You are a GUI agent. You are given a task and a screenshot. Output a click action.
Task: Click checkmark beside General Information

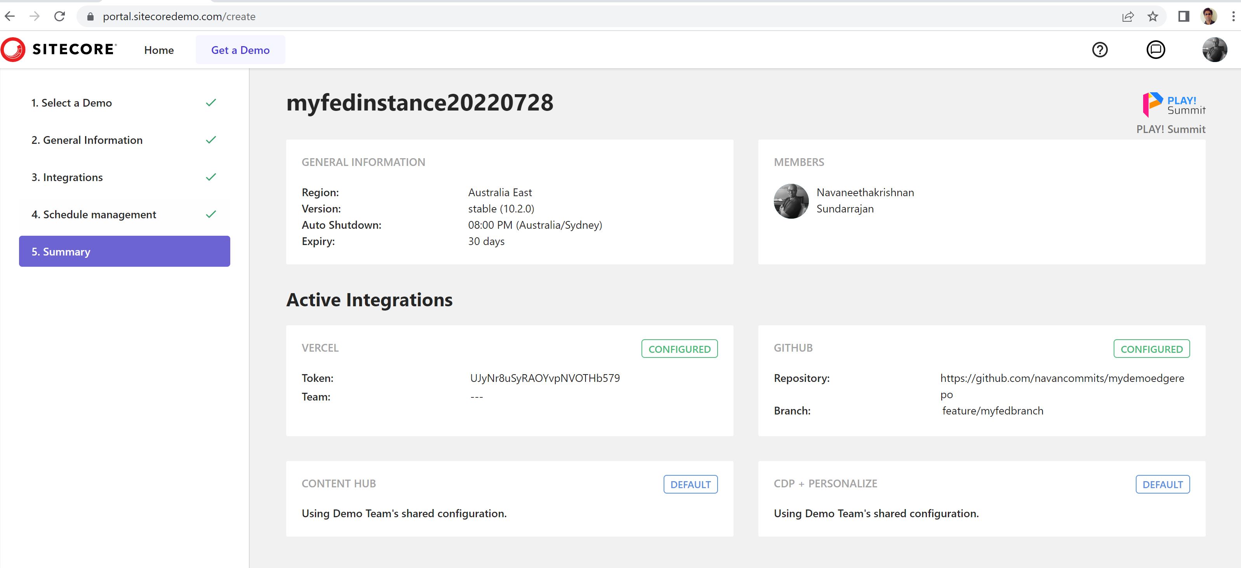211,140
